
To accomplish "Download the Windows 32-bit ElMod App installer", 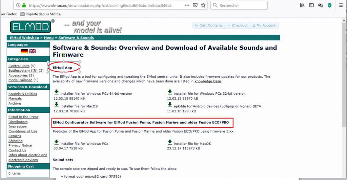I will coord(170,92).
